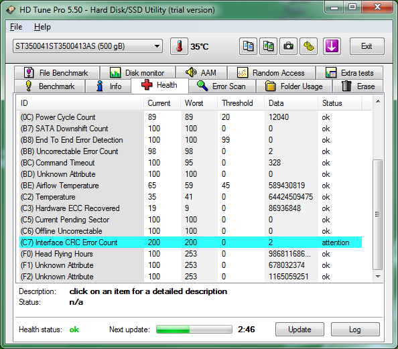
Task: Select the (C7) Interface CRC Error Count row
Action: (190, 242)
